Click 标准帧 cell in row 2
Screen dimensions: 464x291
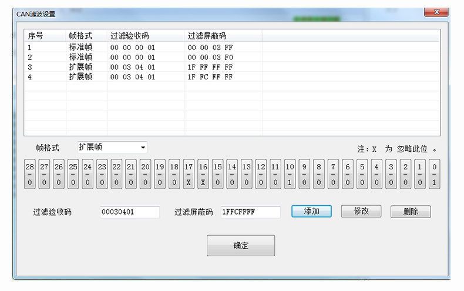[80, 57]
